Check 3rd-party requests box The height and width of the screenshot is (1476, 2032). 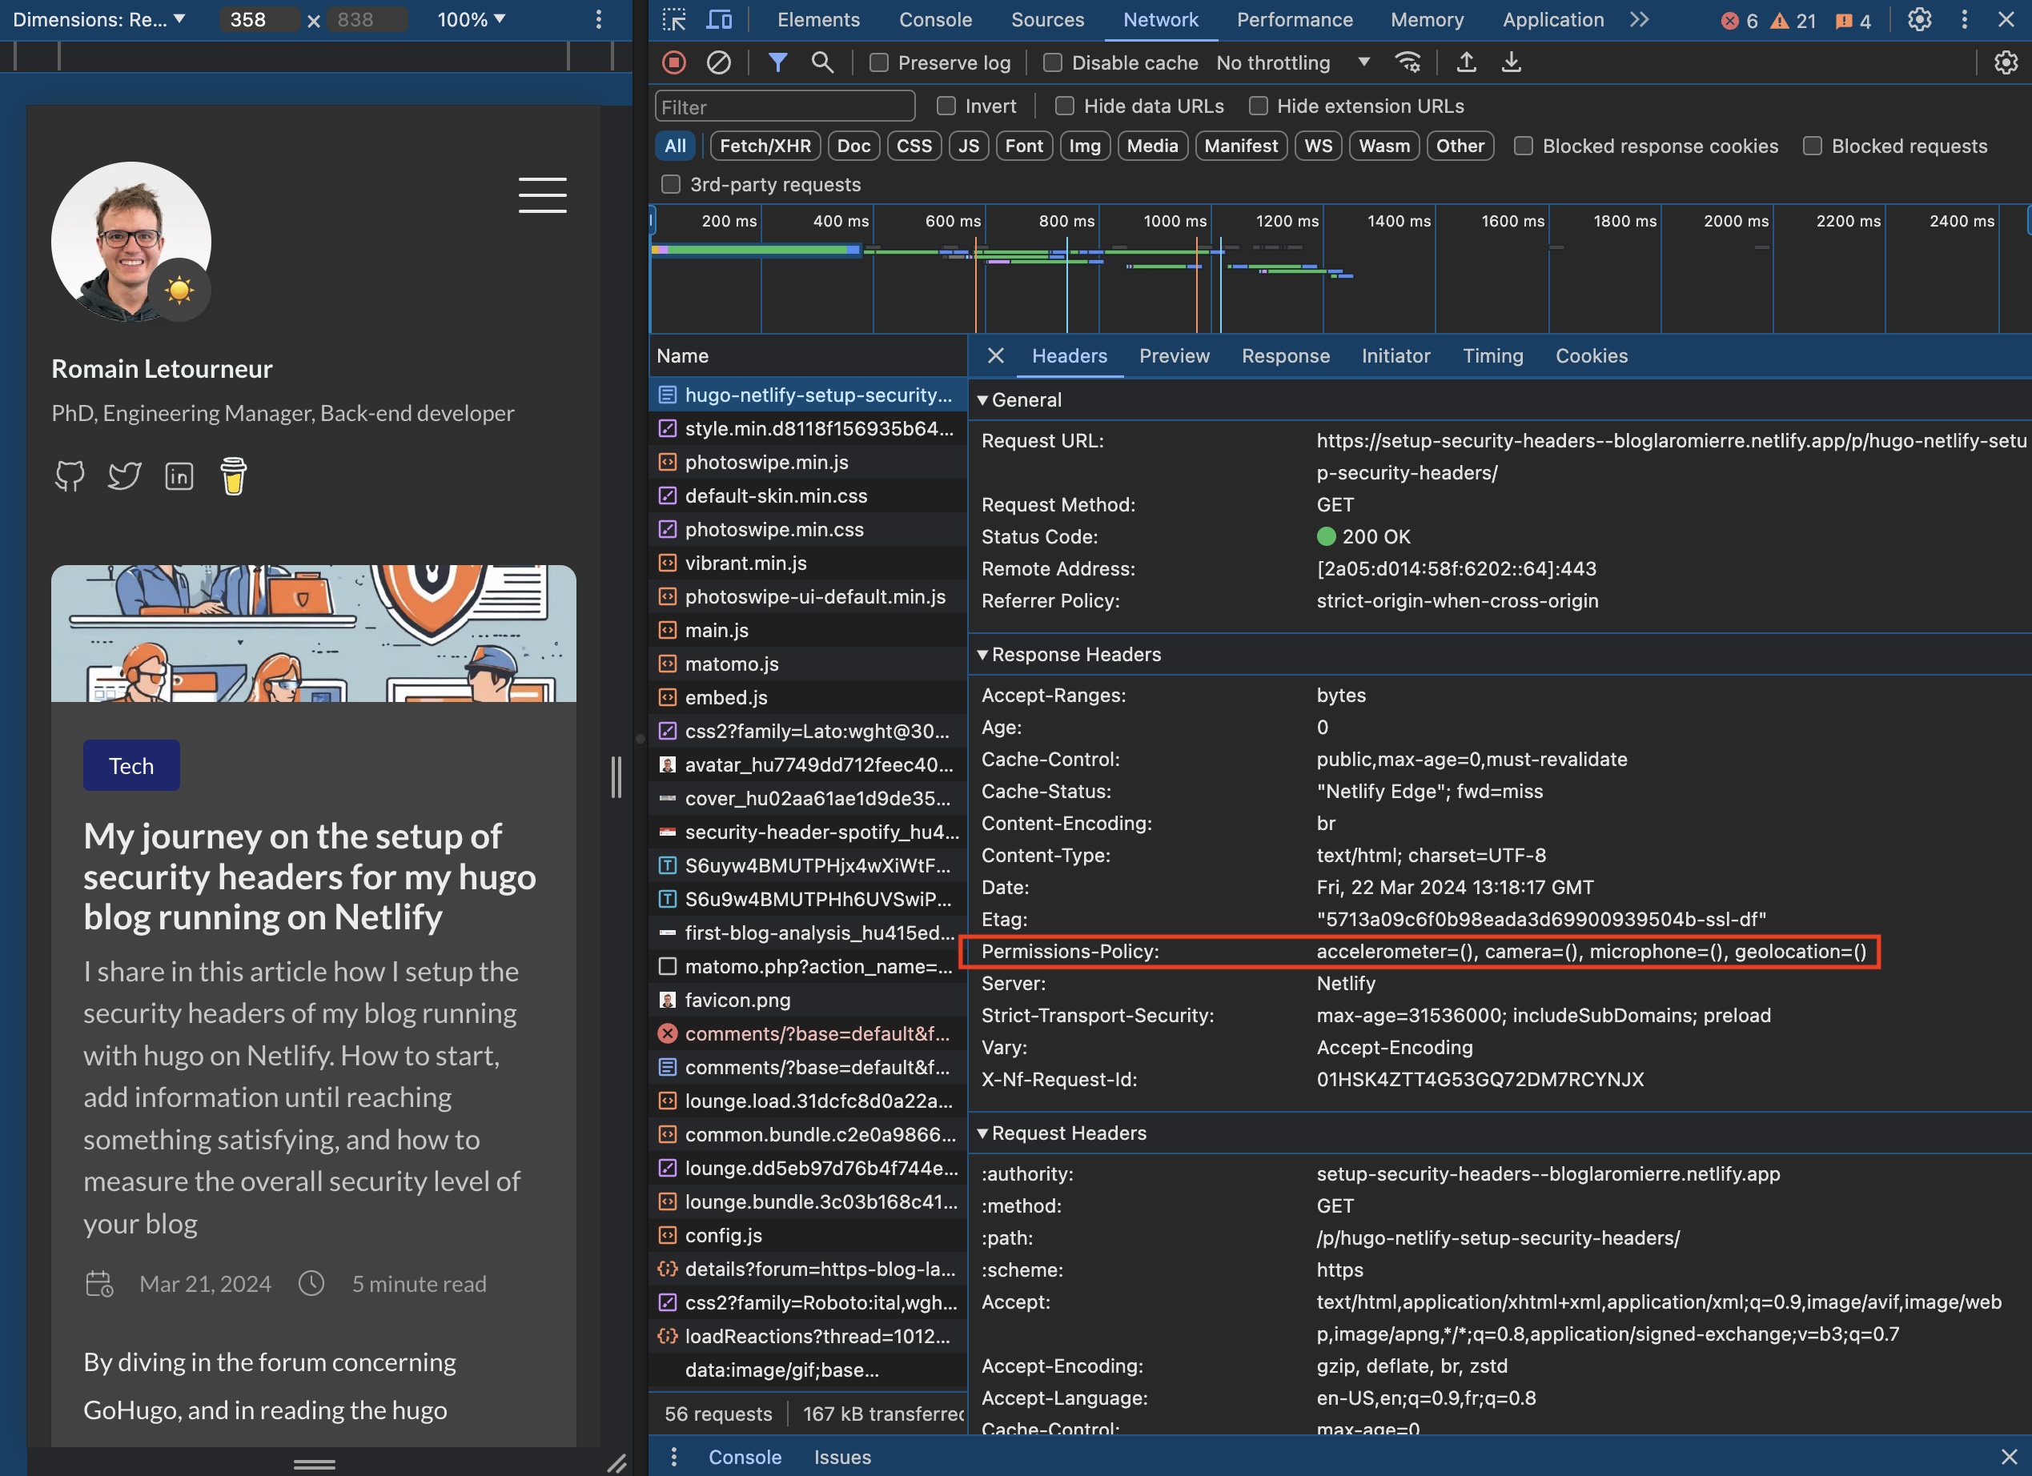click(x=670, y=184)
